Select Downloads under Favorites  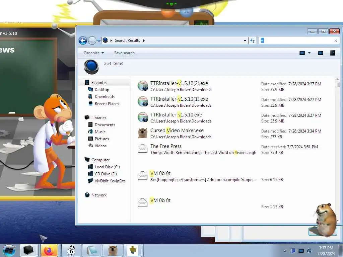pyautogui.click(x=105, y=97)
